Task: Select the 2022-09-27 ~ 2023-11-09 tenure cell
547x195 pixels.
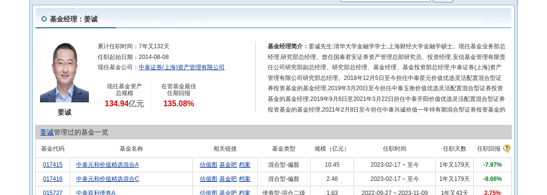Action: click(x=395, y=193)
